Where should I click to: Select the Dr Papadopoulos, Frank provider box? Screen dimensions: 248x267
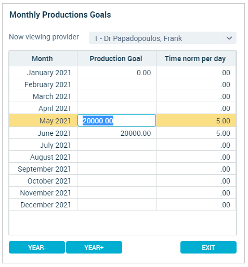click(163, 38)
